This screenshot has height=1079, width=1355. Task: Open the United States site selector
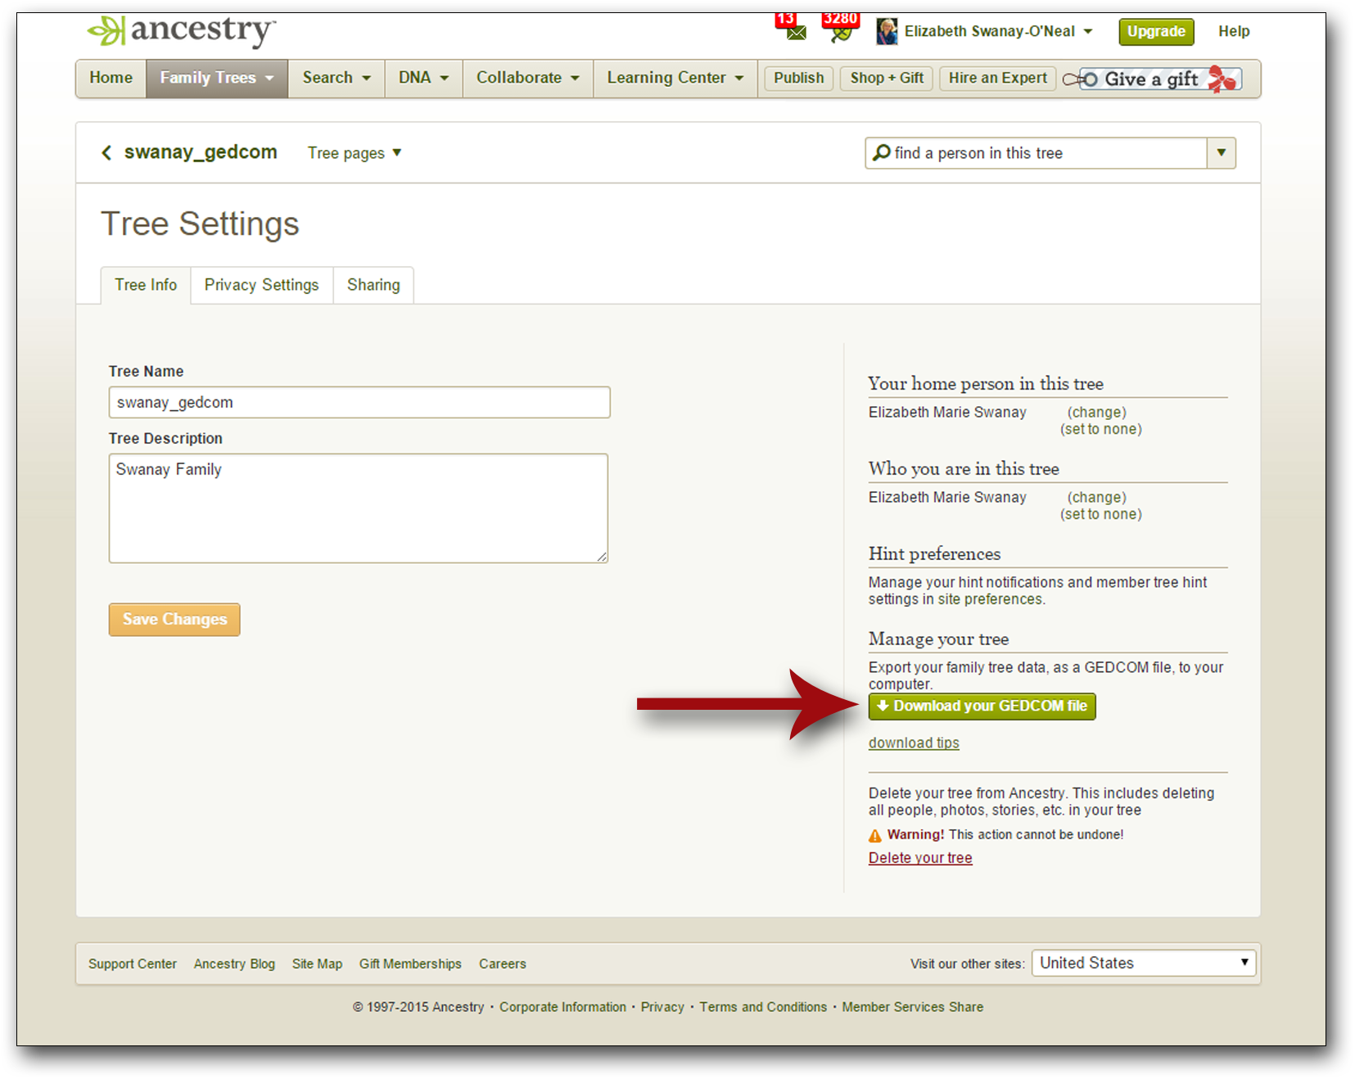coord(1144,963)
